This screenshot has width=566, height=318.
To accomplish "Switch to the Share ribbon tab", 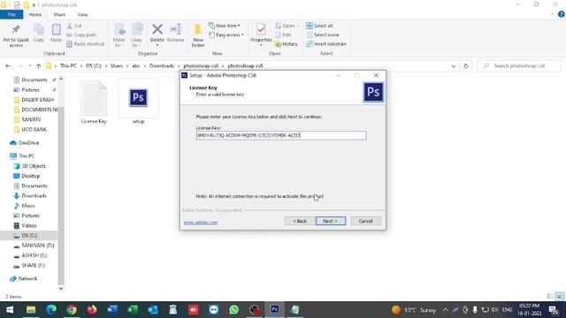I will (59, 14).
